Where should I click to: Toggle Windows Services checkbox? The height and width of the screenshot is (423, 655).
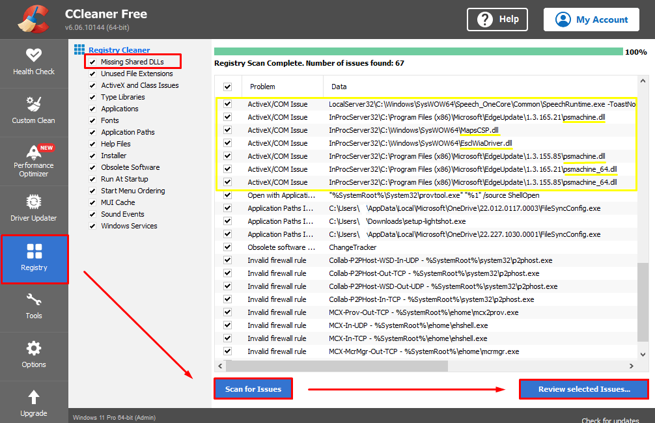pyautogui.click(x=92, y=226)
